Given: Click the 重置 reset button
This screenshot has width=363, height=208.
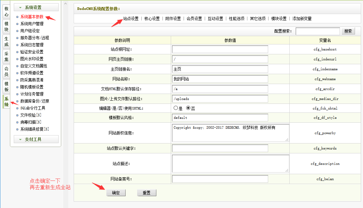Looking at the screenshot, I should [146, 192].
